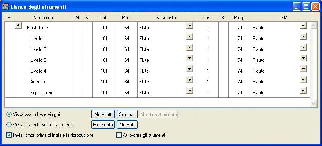The height and width of the screenshot is (146, 322).
Task: Click the scrollbar down arrow
Action: [x=313, y=103]
